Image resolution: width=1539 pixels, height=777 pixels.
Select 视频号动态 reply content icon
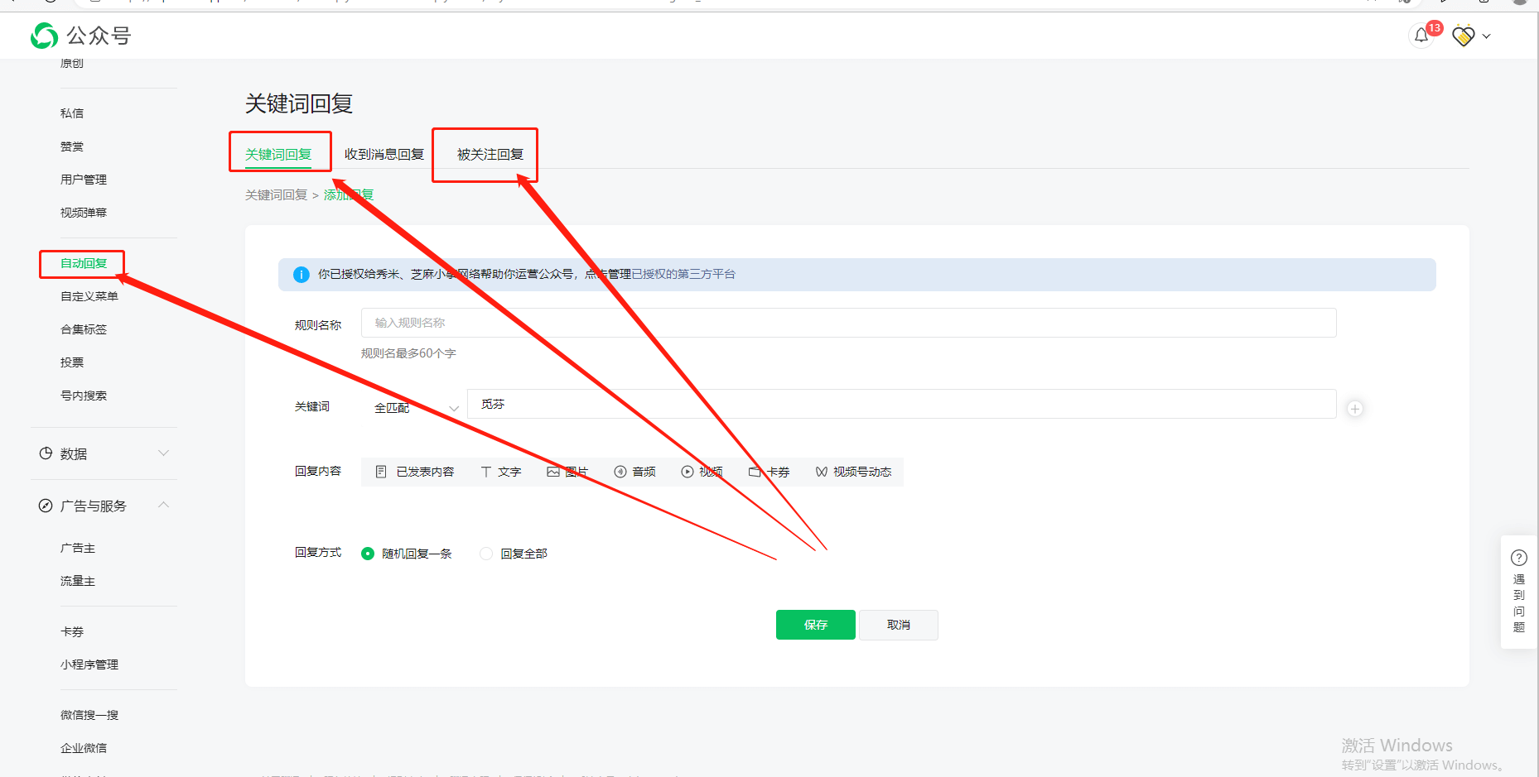822,472
